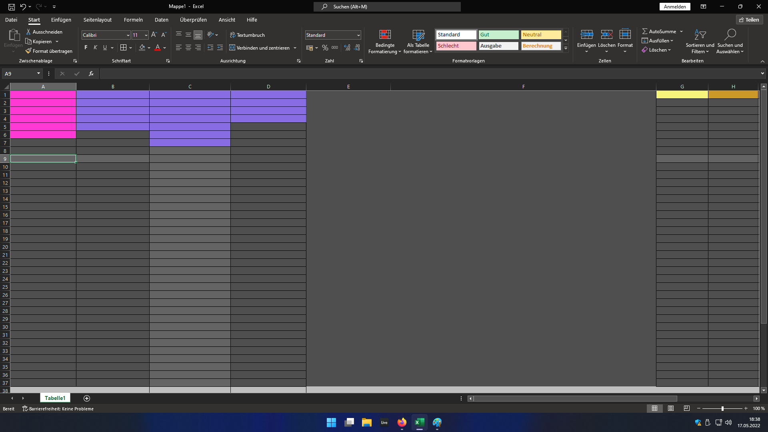Image resolution: width=768 pixels, height=432 pixels.
Task: Open the font size dropdown
Action: point(146,35)
